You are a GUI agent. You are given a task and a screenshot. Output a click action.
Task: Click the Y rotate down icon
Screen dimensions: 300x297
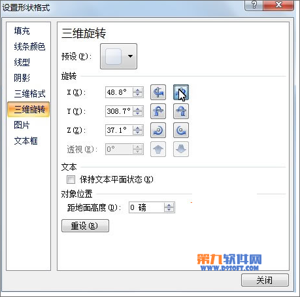tap(181, 111)
